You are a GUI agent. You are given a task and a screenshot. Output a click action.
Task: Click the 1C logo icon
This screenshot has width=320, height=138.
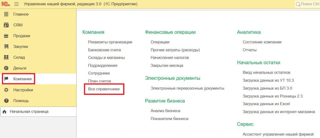pos(6,4)
